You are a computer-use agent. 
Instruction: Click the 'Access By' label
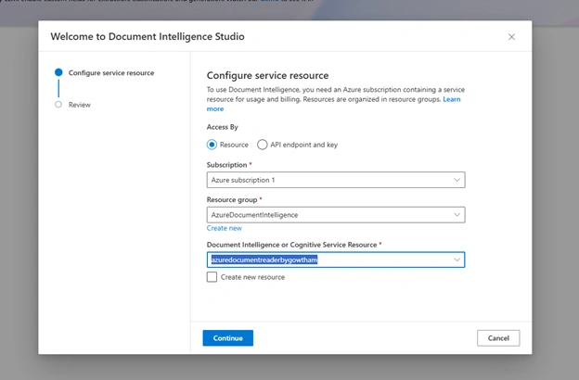click(223, 127)
